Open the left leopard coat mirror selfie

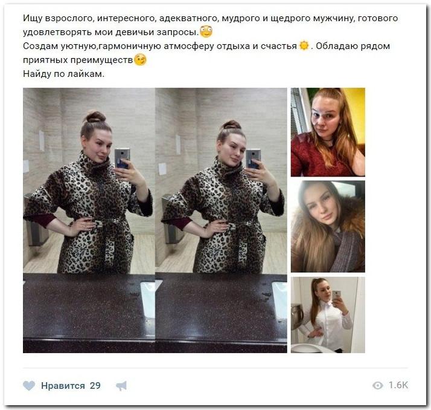tap(89, 220)
